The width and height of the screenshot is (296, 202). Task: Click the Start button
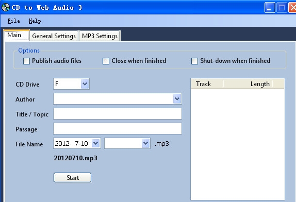73,178
